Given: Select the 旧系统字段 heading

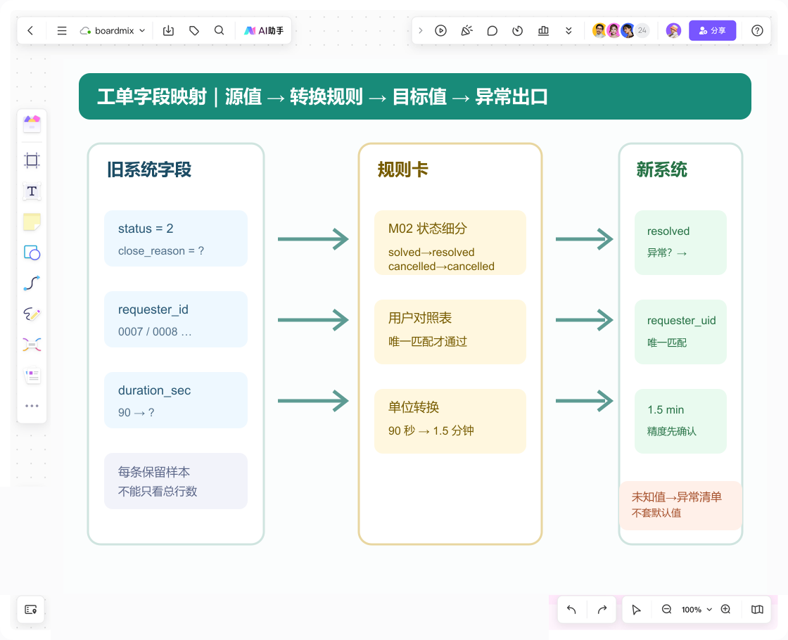Looking at the screenshot, I should [149, 169].
